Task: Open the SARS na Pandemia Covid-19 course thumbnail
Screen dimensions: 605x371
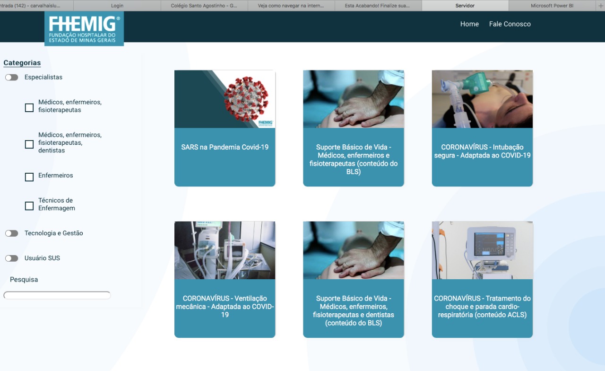Action: click(x=225, y=99)
